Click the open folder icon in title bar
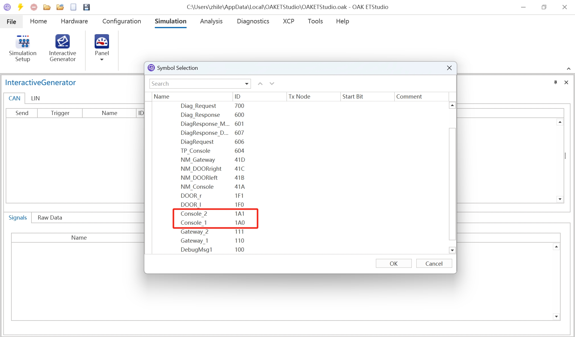 [47, 7]
